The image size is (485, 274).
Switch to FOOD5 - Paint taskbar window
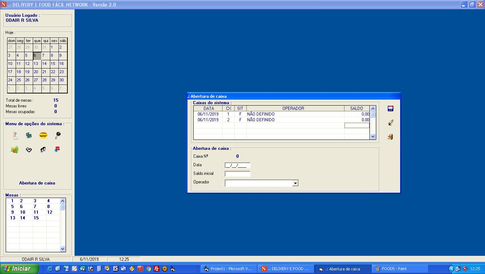[399, 269]
